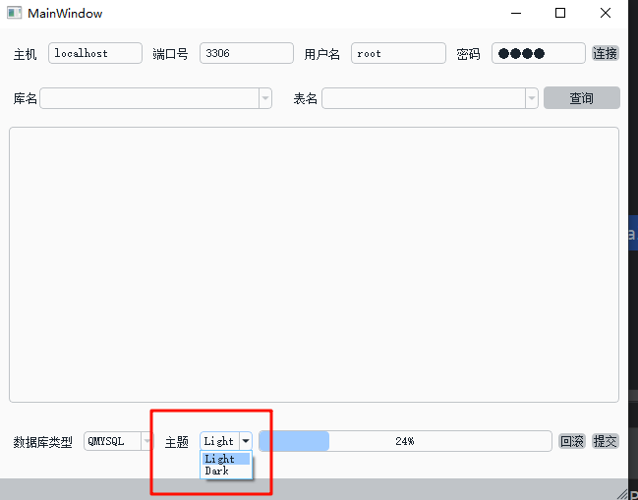Image resolution: width=638 pixels, height=500 pixels.
Task: Maximize the MainWindow window
Action: (560, 13)
